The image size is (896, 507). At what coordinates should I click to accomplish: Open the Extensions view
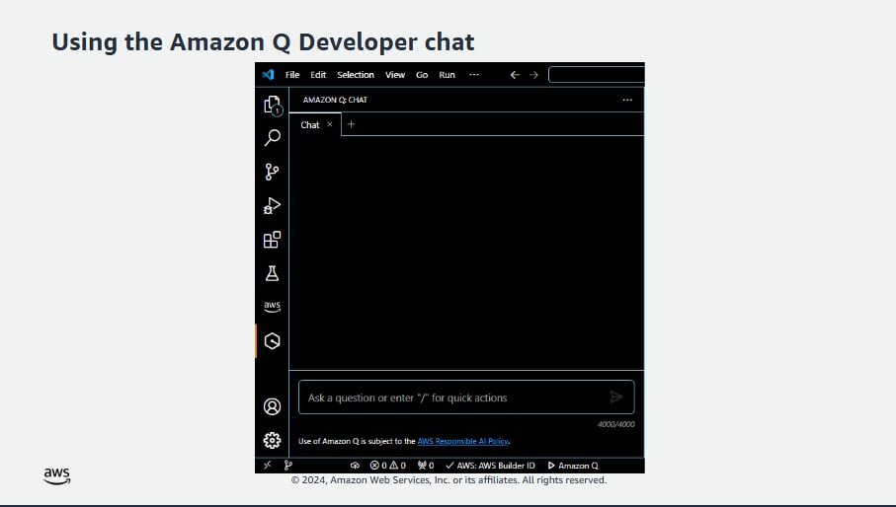coord(272,240)
